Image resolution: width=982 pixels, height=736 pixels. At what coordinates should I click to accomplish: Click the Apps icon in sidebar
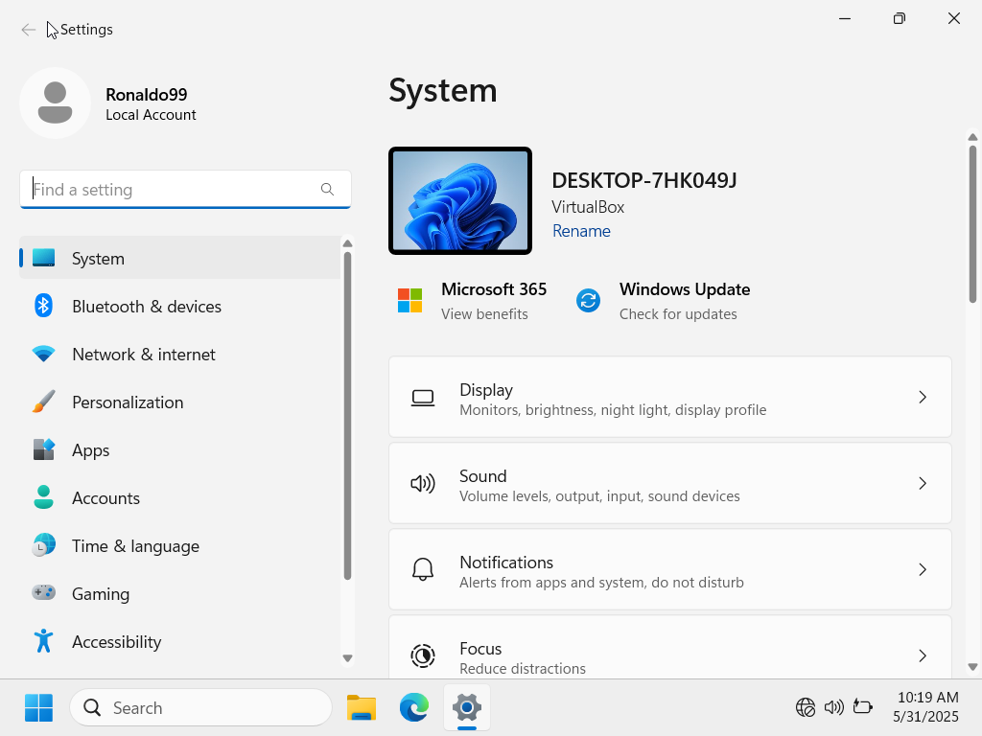43,449
